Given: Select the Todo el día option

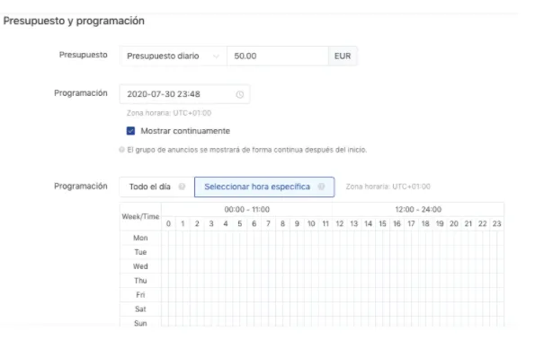Looking at the screenshot, I should (156, 187).
